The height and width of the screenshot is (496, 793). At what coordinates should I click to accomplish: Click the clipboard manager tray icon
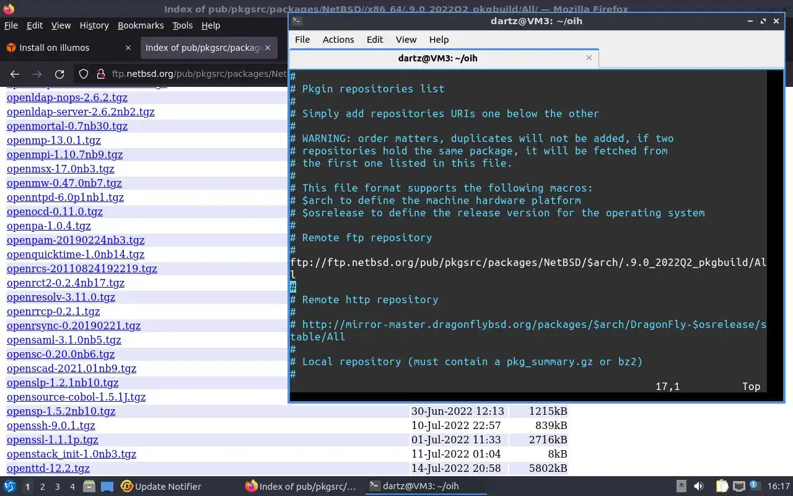pos(722,487)
